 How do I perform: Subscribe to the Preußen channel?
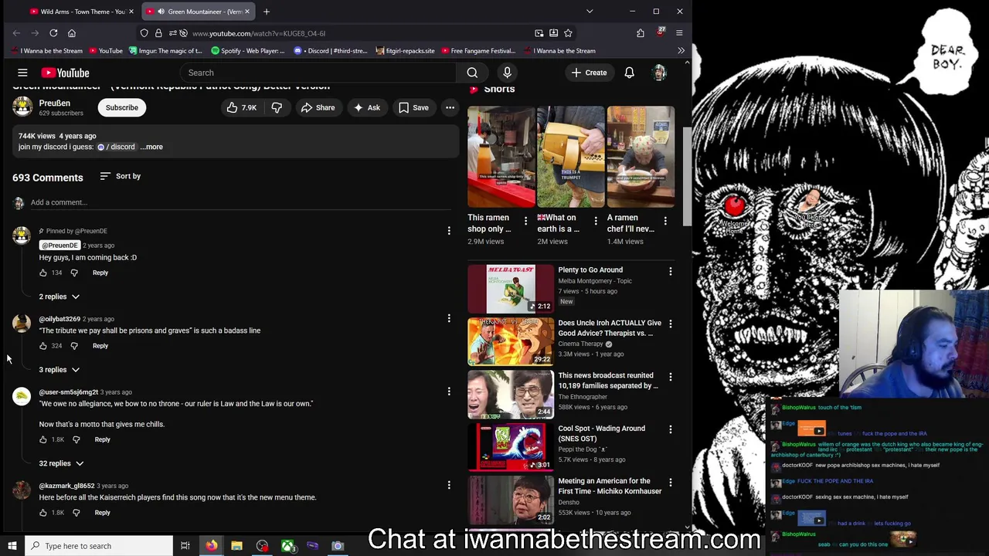click(122, 107)
